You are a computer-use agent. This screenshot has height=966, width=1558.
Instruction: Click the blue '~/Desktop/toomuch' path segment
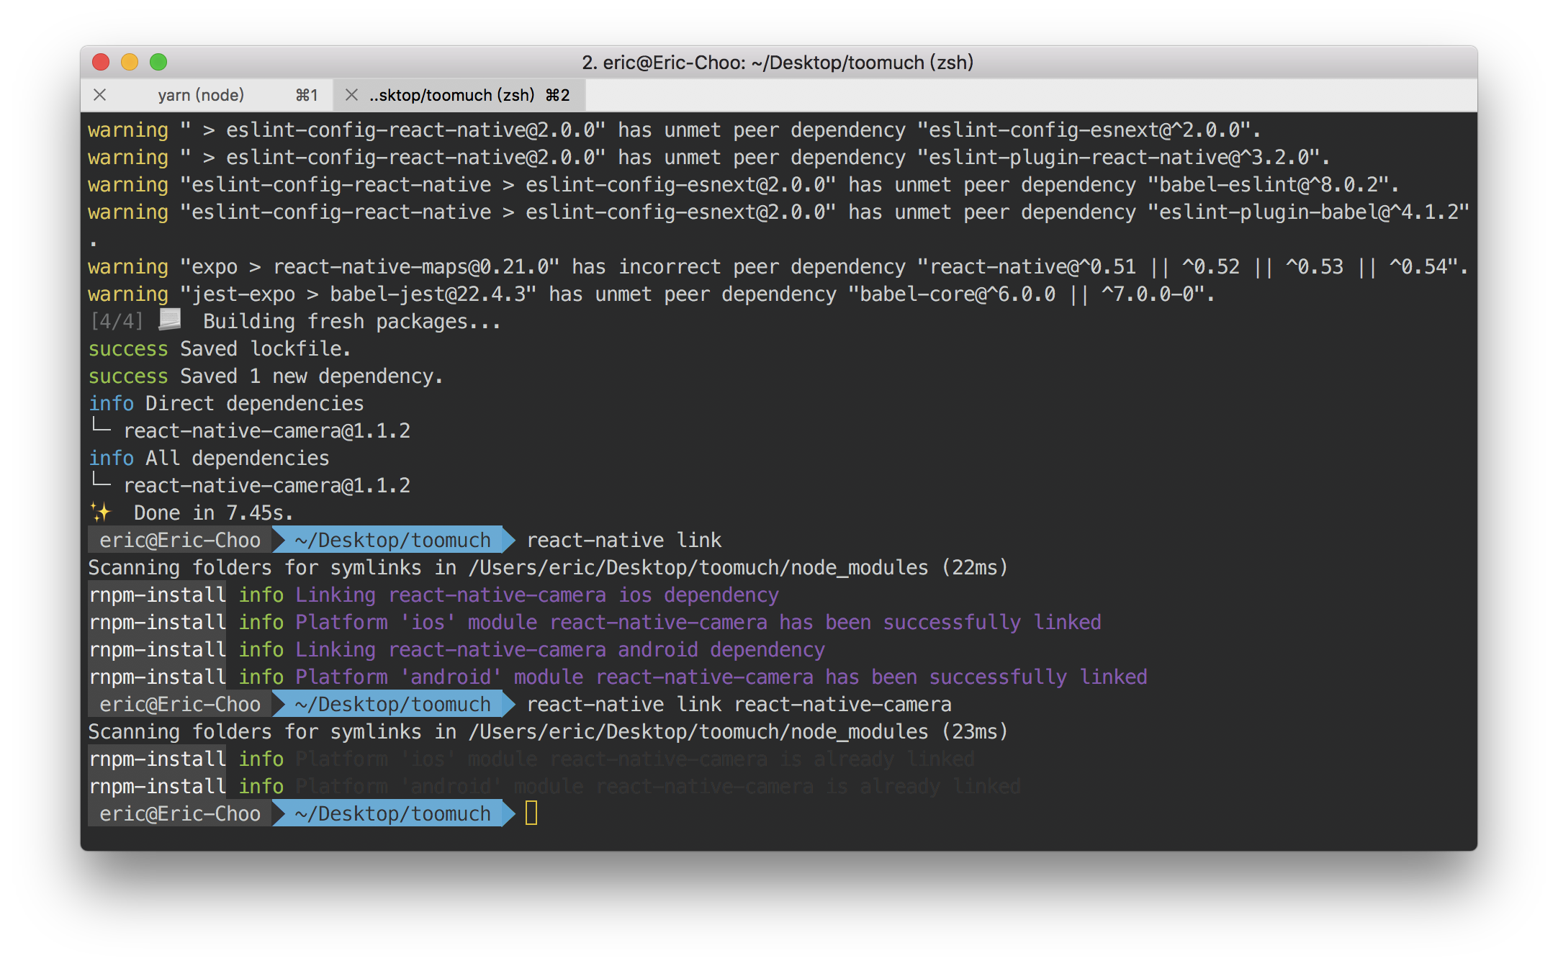[x=391, y=540]
